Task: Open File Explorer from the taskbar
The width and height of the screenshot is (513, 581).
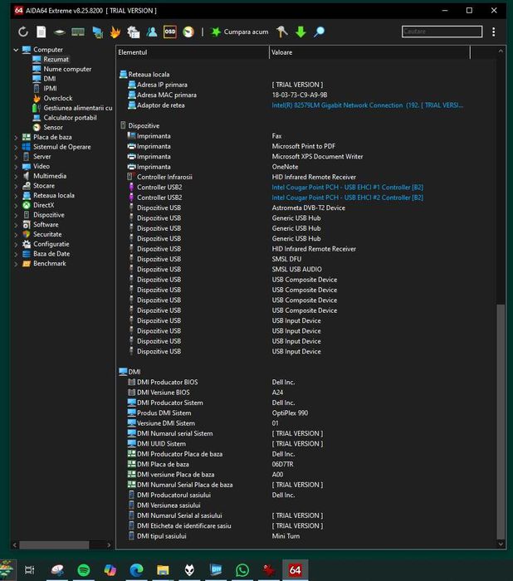Action: coord(163,569)
